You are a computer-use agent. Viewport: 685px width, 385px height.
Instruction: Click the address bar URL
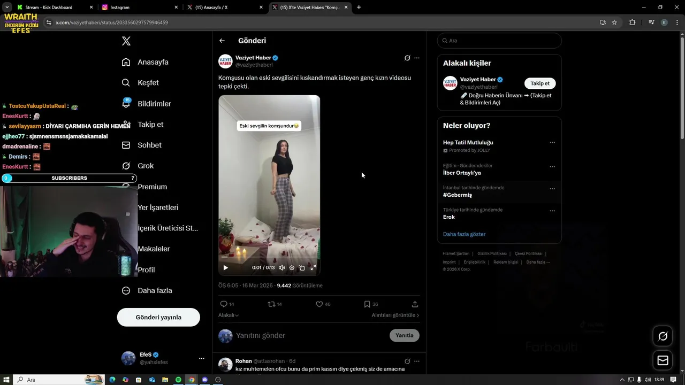[112, 22]
